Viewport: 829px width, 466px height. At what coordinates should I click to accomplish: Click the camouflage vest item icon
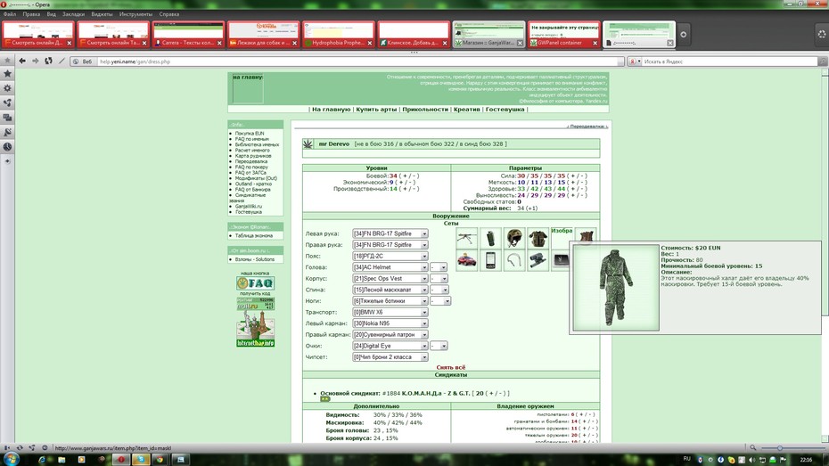point(538,238)
